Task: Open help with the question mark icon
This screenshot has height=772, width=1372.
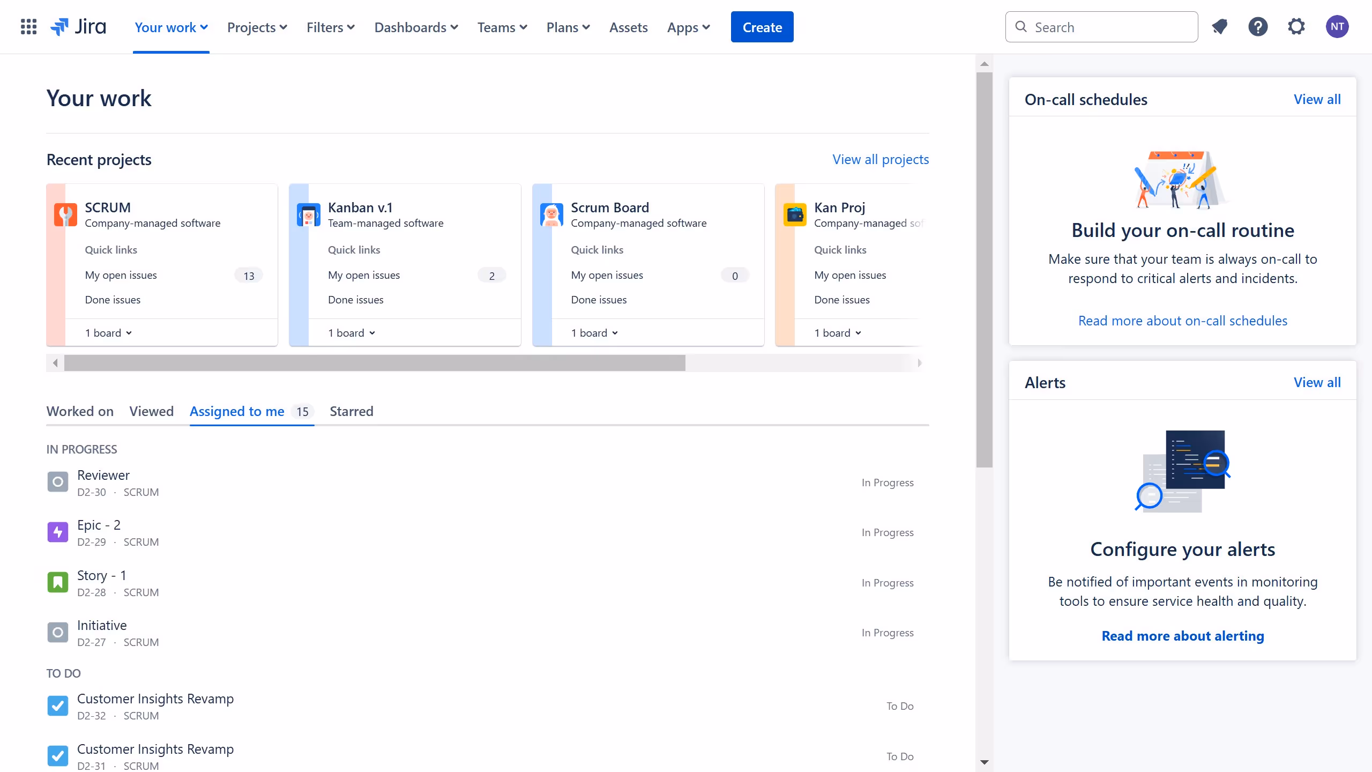Action: pyautogui.click(x=1258, y=26)
